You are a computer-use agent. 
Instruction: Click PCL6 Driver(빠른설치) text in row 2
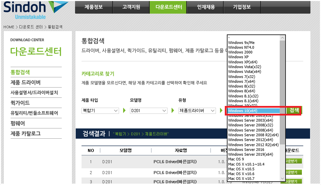click(175, 173)
